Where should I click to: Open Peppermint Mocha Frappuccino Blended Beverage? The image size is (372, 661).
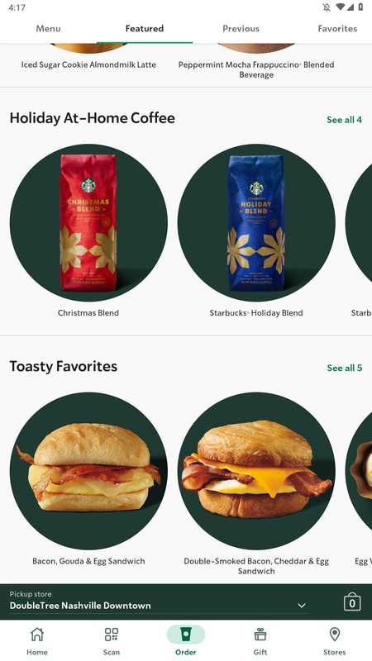pos(256,69)
